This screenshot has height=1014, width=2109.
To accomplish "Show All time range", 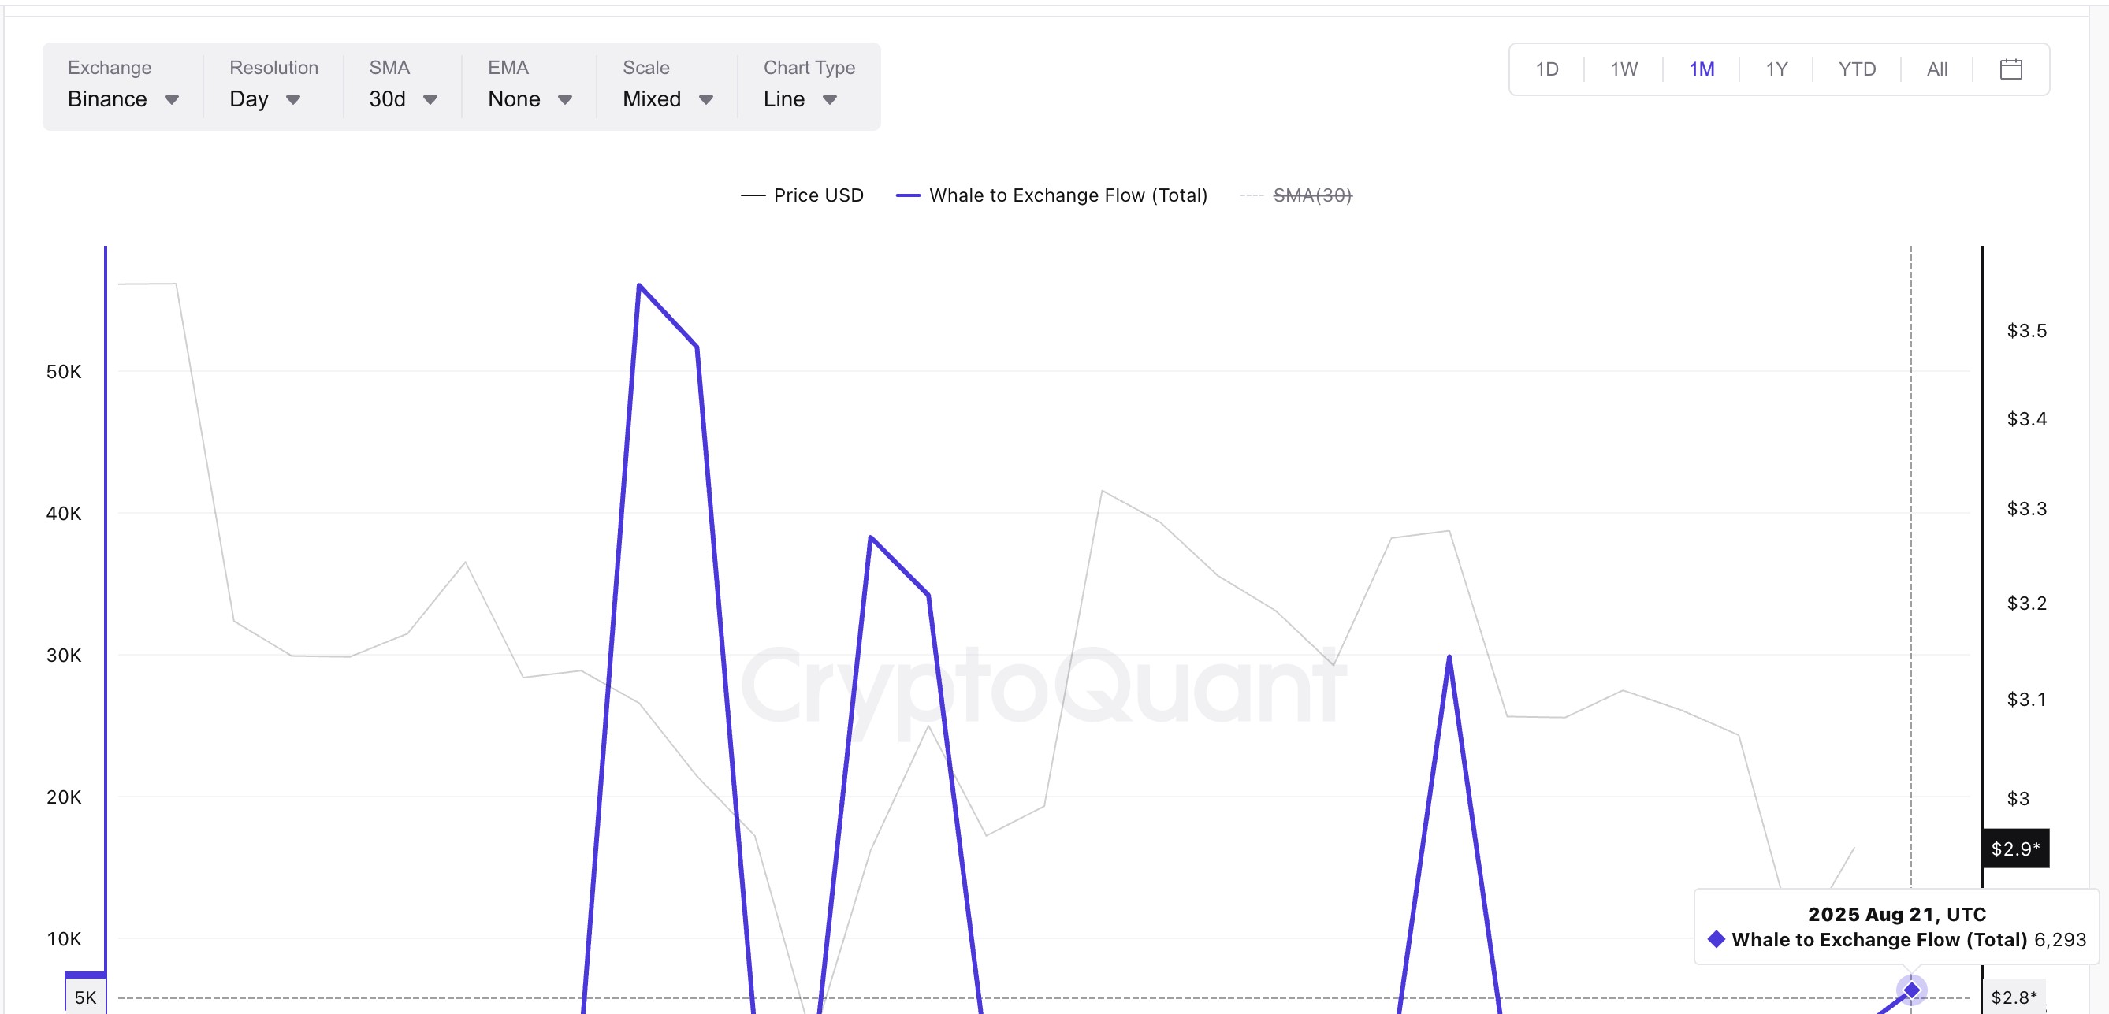I will tap(1936, 69).
